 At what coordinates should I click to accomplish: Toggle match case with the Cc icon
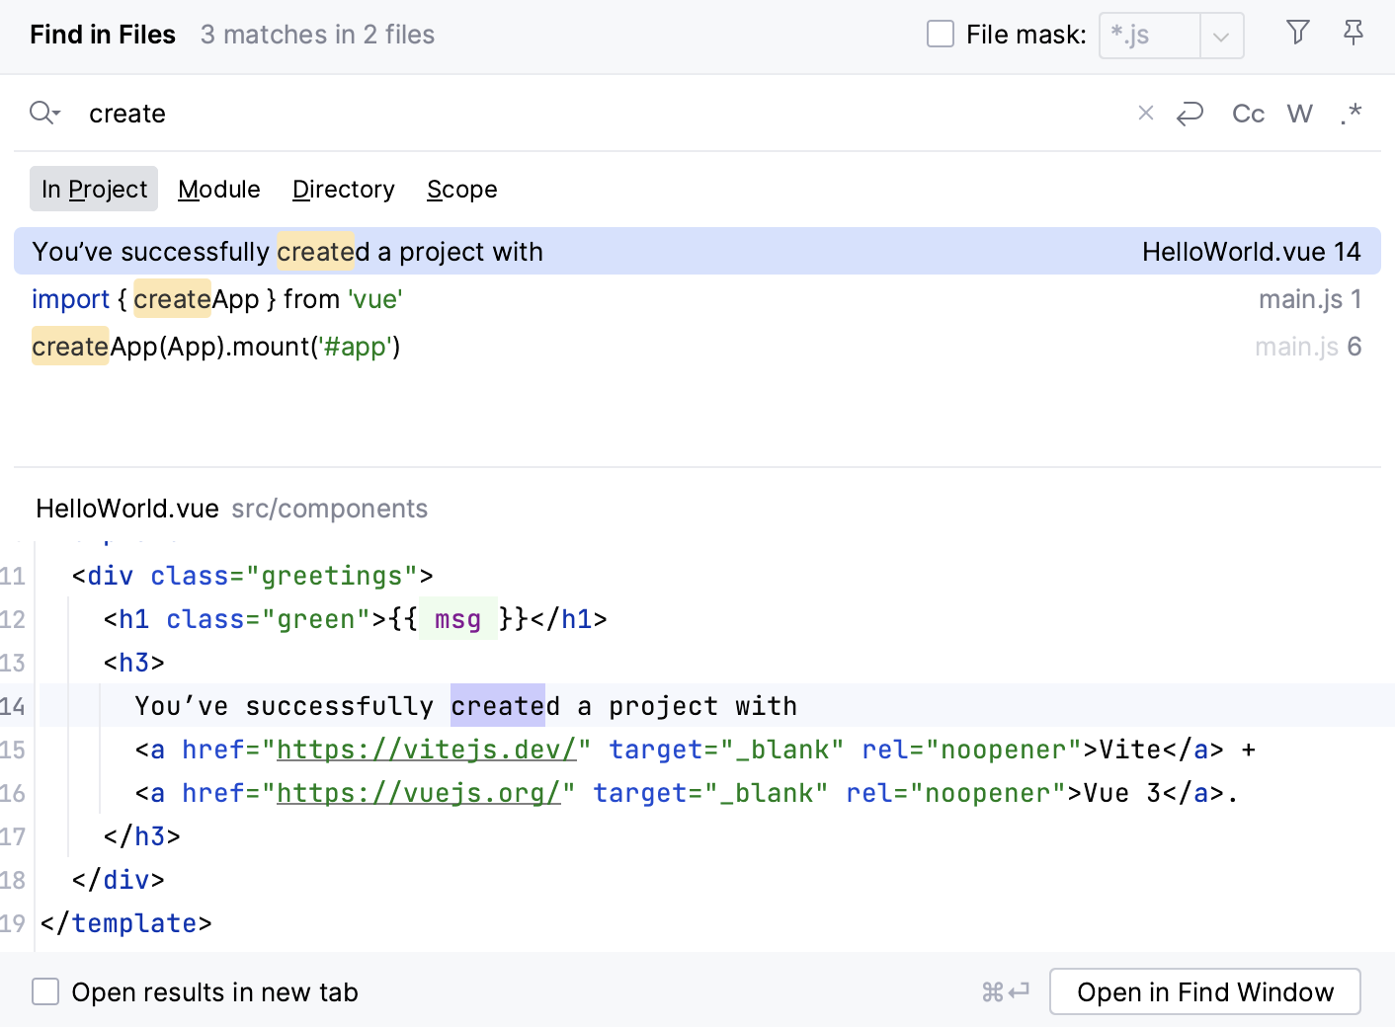click(x=1248, y=114)
